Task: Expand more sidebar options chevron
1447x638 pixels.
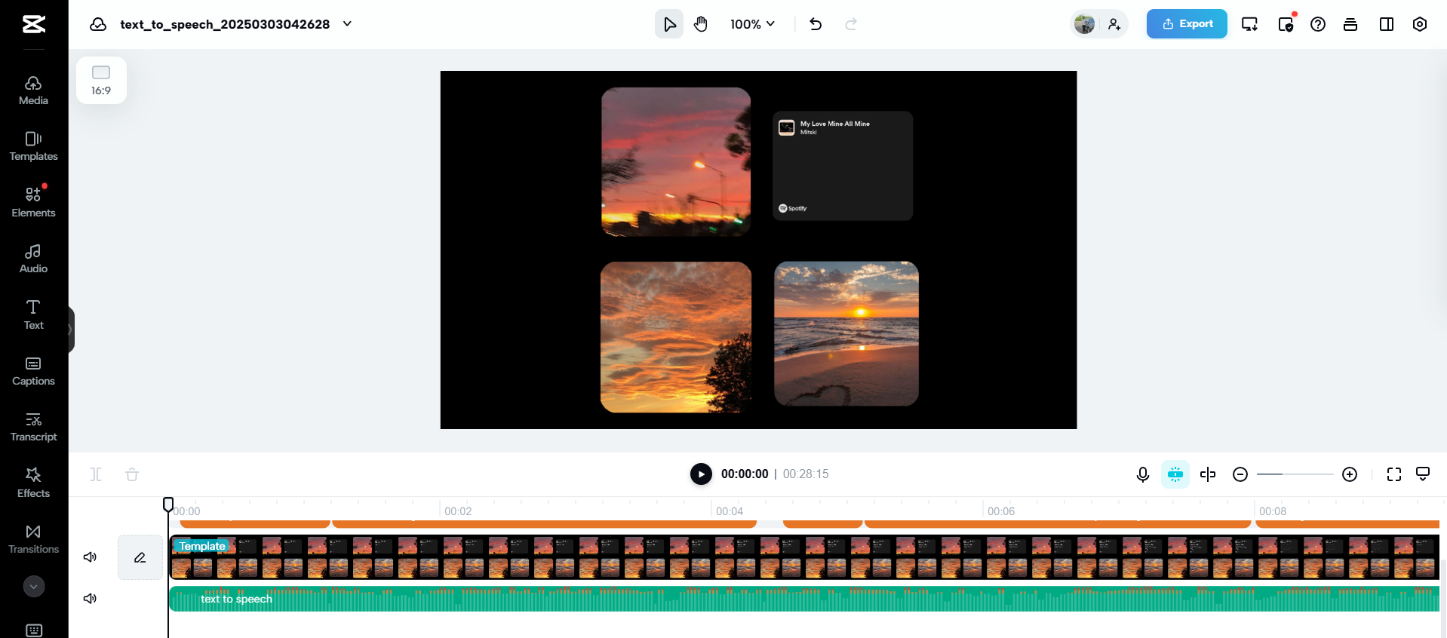Action: coord(34,586)
